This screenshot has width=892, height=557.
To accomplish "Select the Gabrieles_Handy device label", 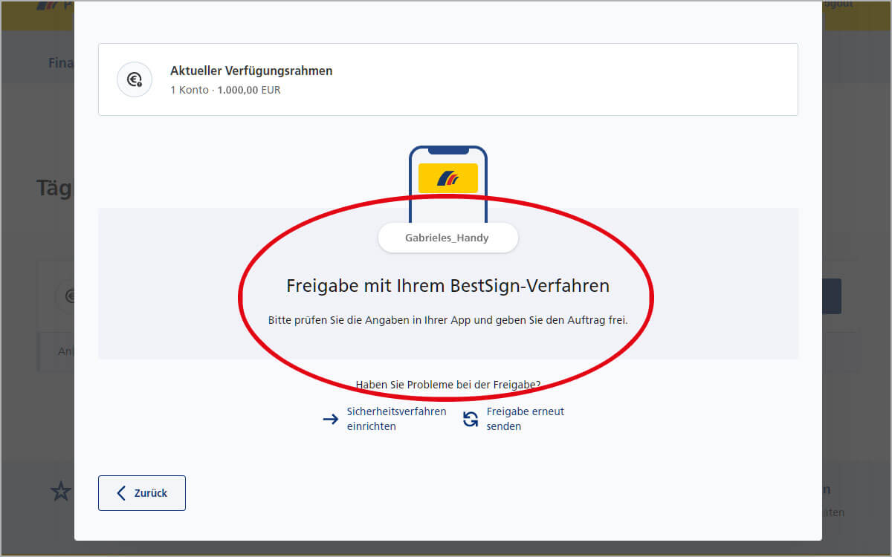I will click(447, 238).
